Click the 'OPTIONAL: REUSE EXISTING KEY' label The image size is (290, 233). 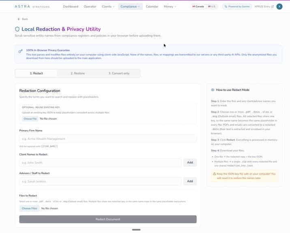coord(41,107)
